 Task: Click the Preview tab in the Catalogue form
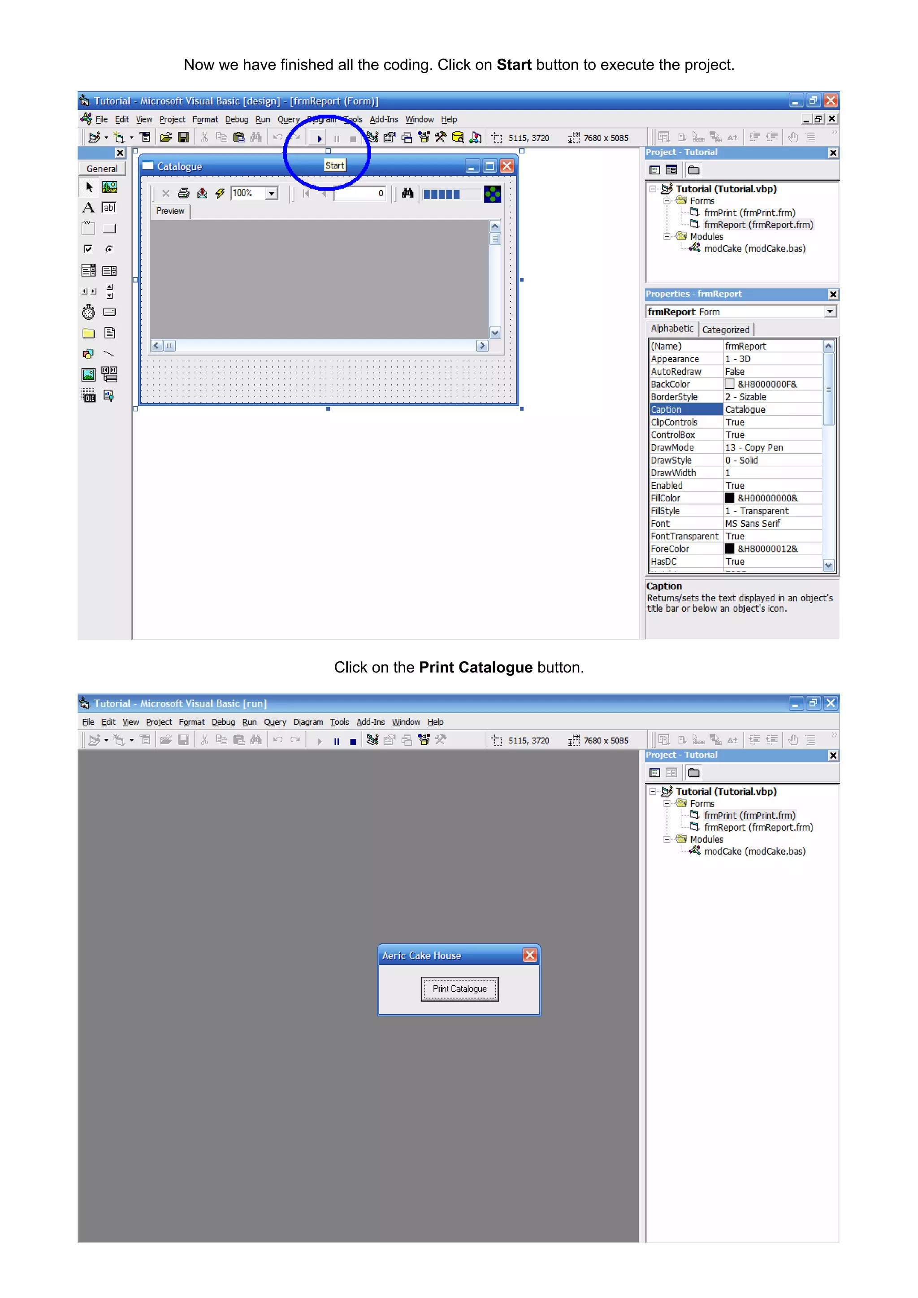tap(170, 211)
